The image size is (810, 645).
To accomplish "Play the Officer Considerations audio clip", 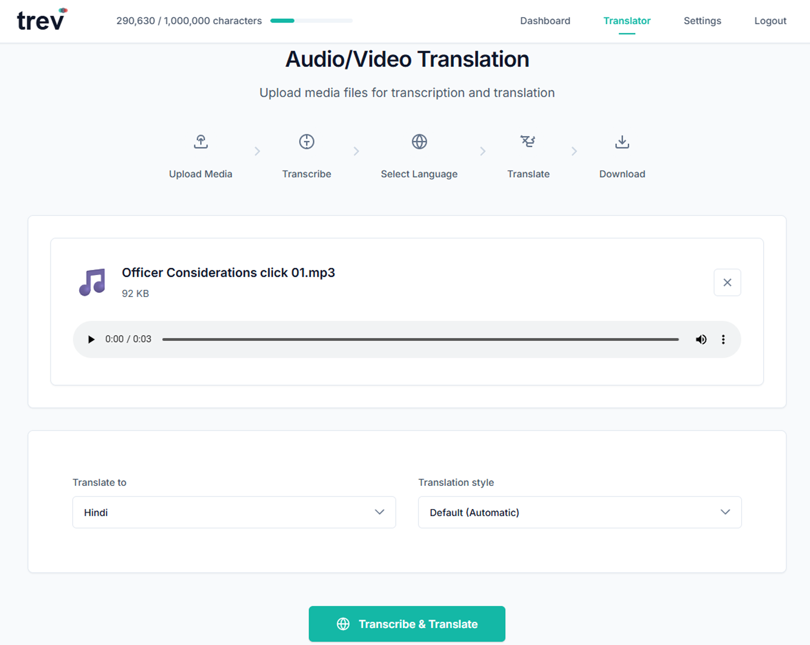I will pyautogui.click(x=90, y=339).
